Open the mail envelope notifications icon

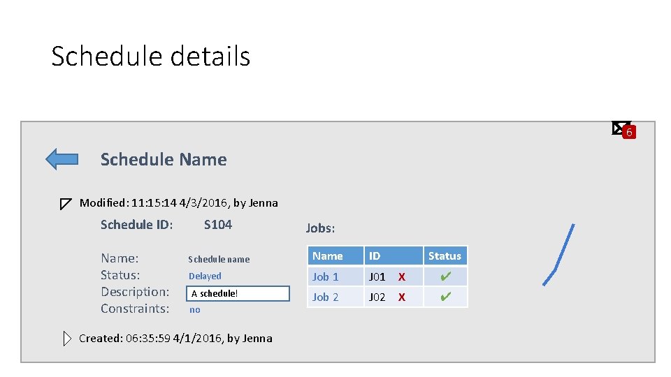(x=619, y=128)
